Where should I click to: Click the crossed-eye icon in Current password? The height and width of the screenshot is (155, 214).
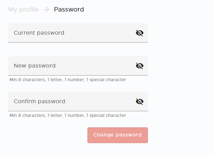pyautogui.click(x=140, y=33)
